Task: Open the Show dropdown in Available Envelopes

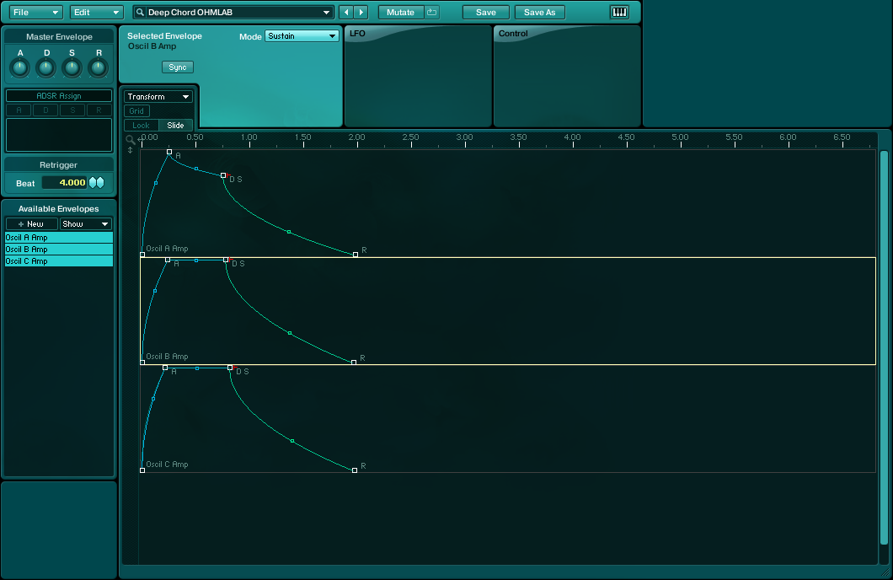Action: pos(85,224)
